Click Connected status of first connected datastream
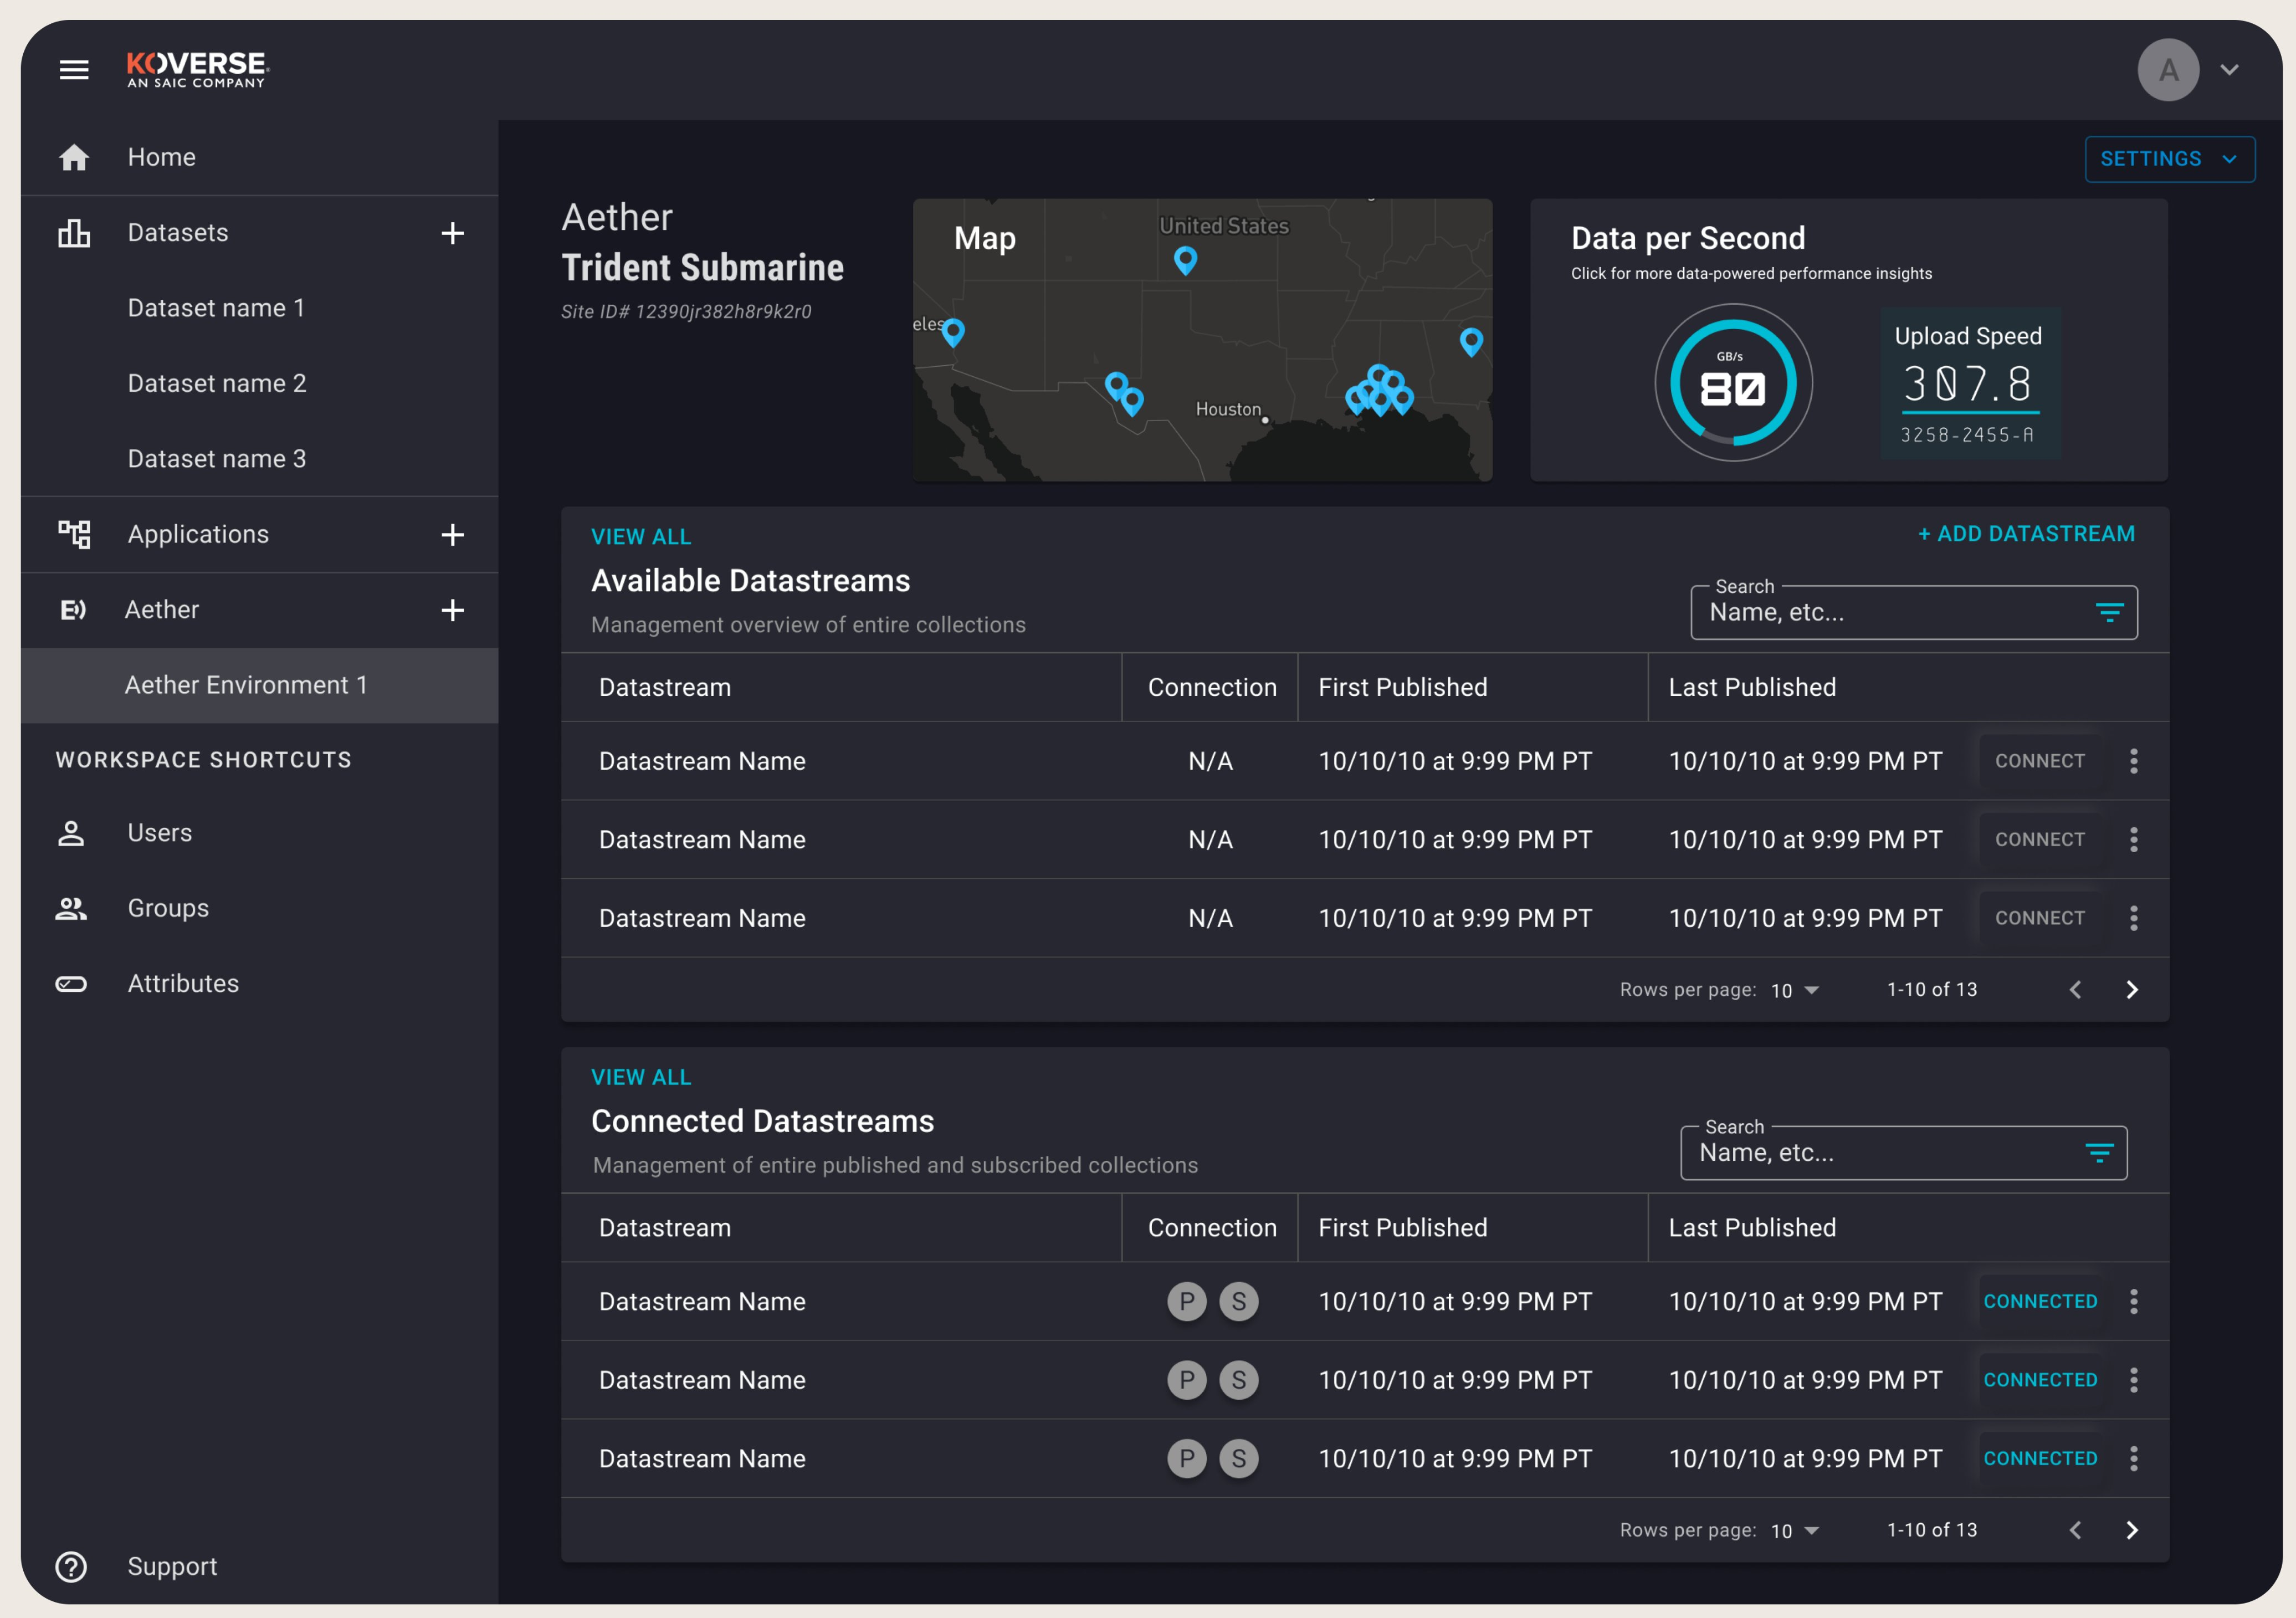Image resolution: width=2296 pixels, height=1618 pixels. (x=2040, y=1302)
